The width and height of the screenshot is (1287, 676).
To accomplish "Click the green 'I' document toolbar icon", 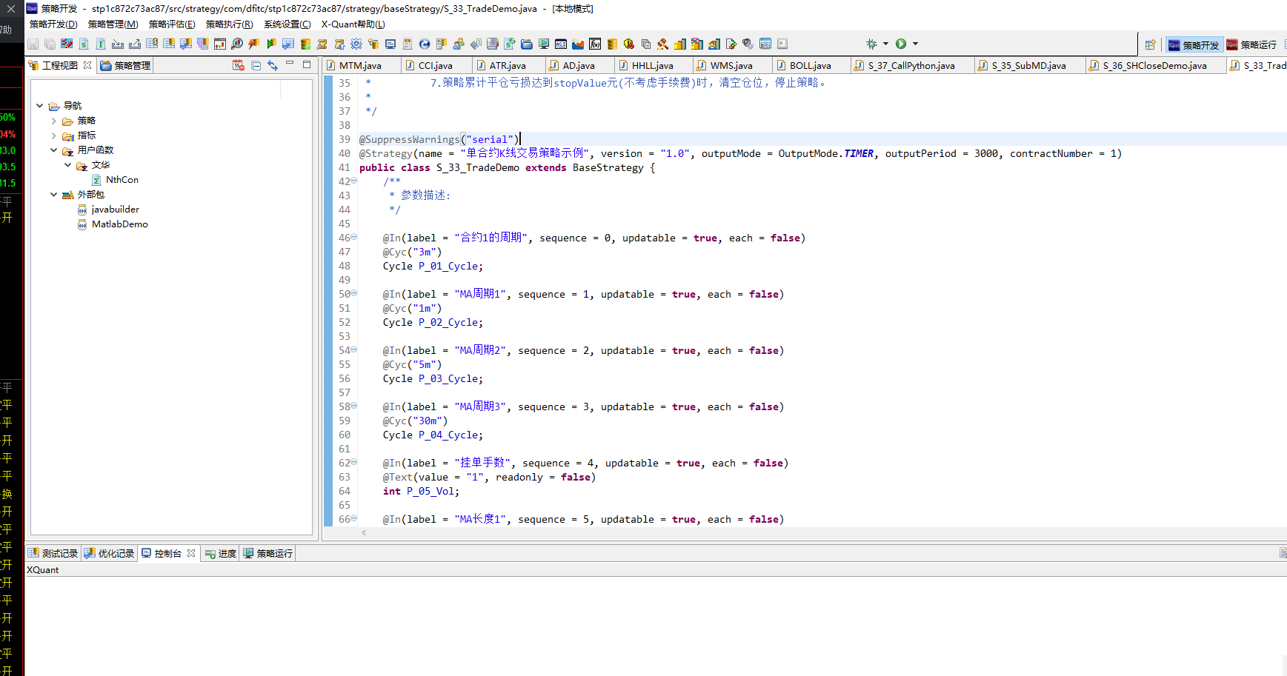I will point(101,44).
